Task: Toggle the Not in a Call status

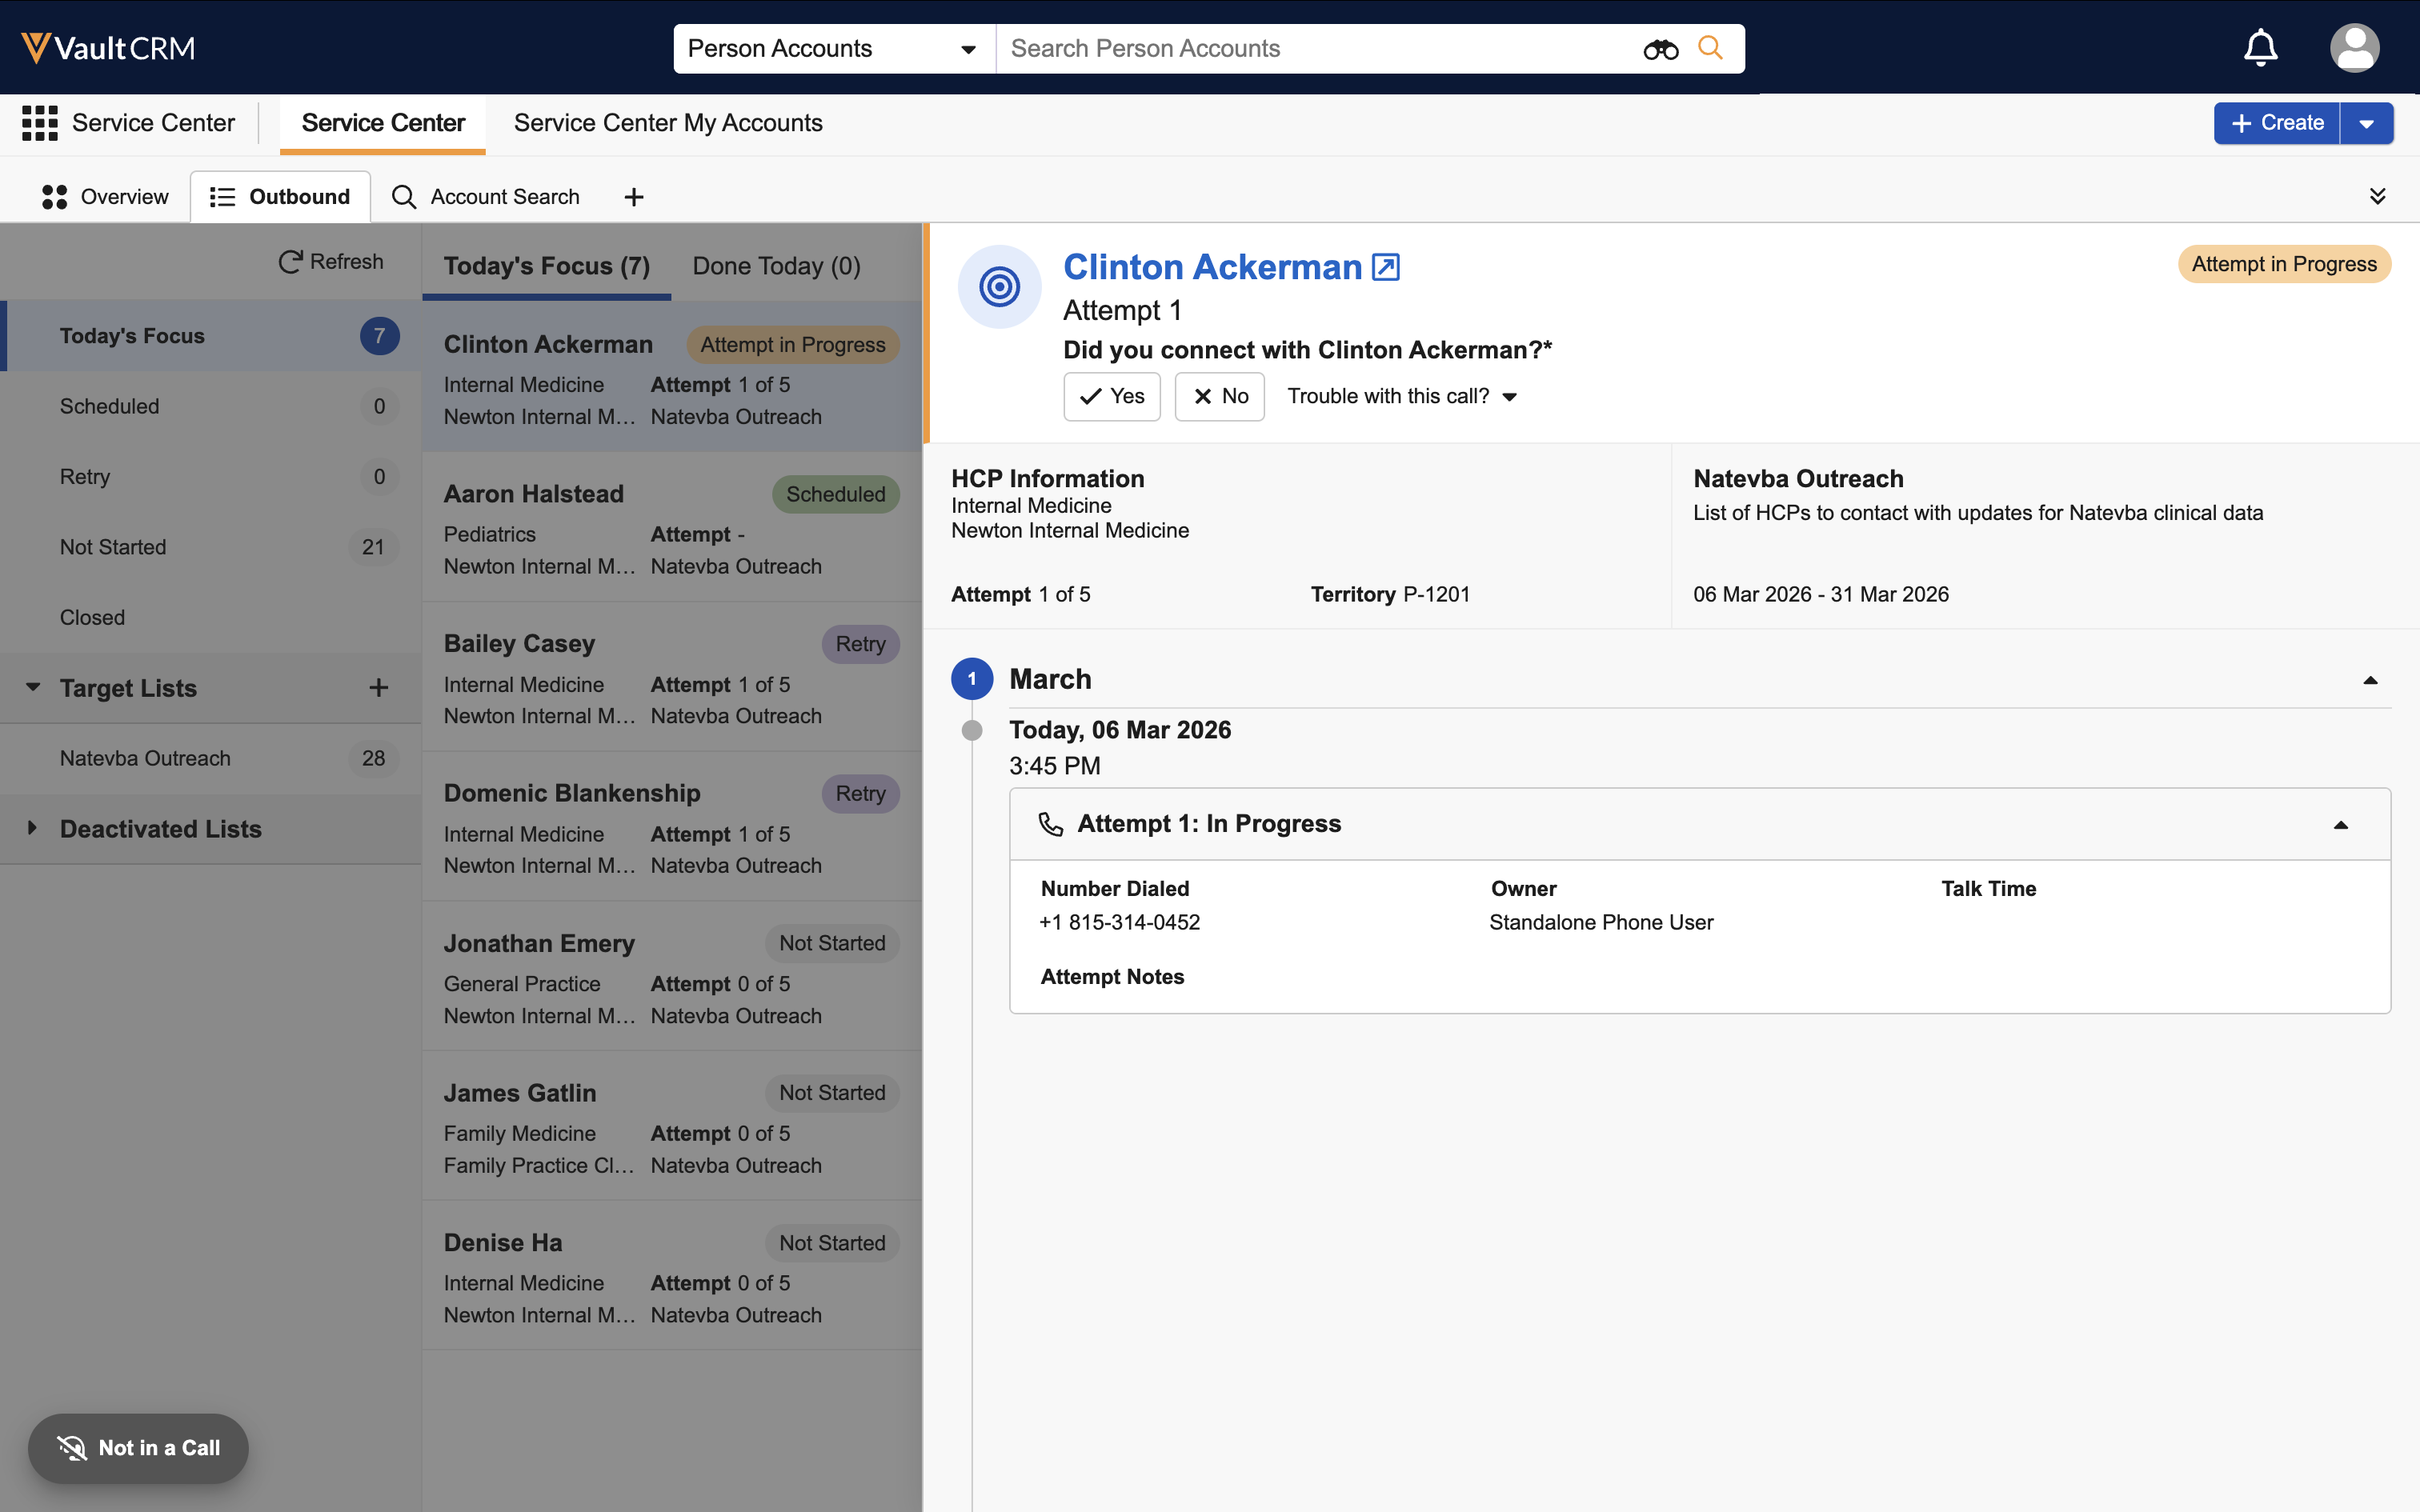Action: pos(138,1448)
